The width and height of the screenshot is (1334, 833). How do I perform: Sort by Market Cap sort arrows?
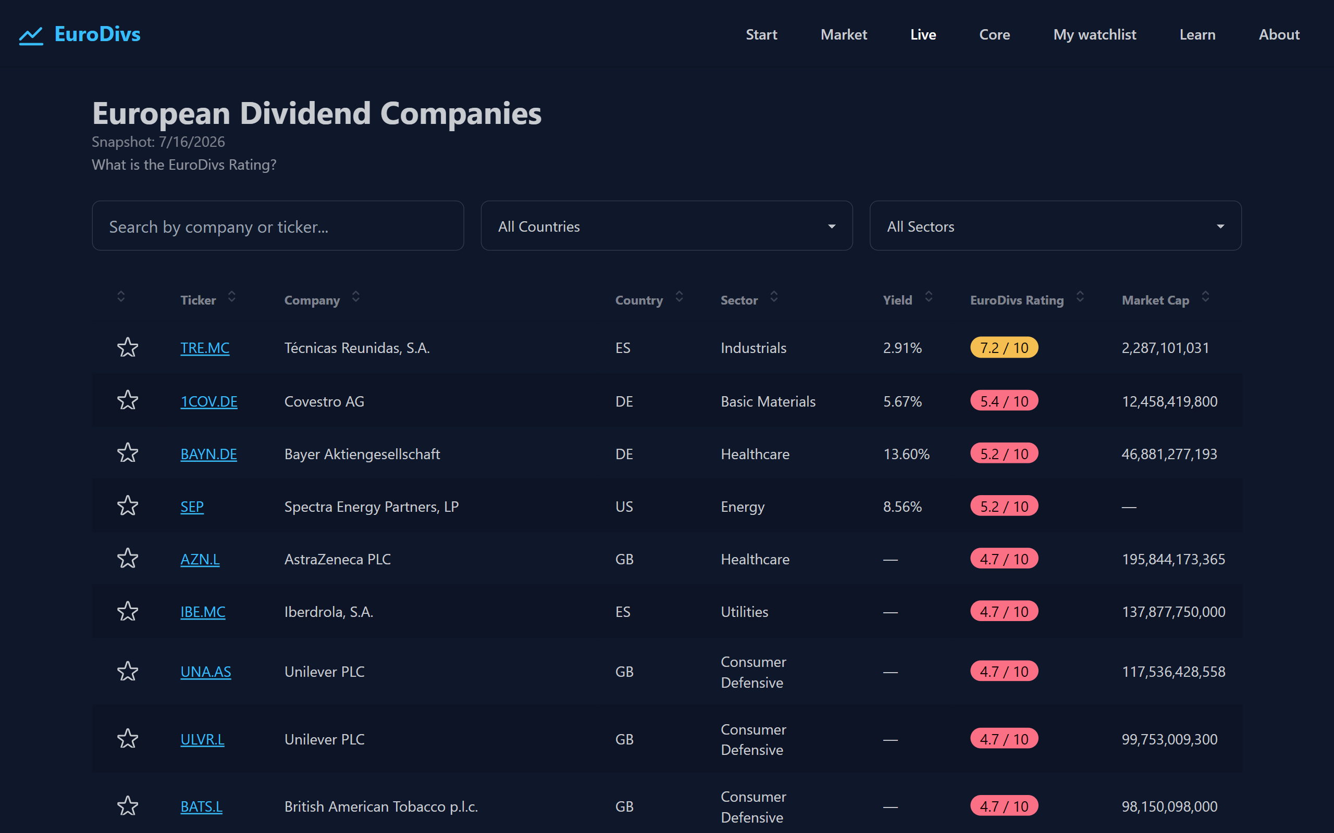(1205, 297)
